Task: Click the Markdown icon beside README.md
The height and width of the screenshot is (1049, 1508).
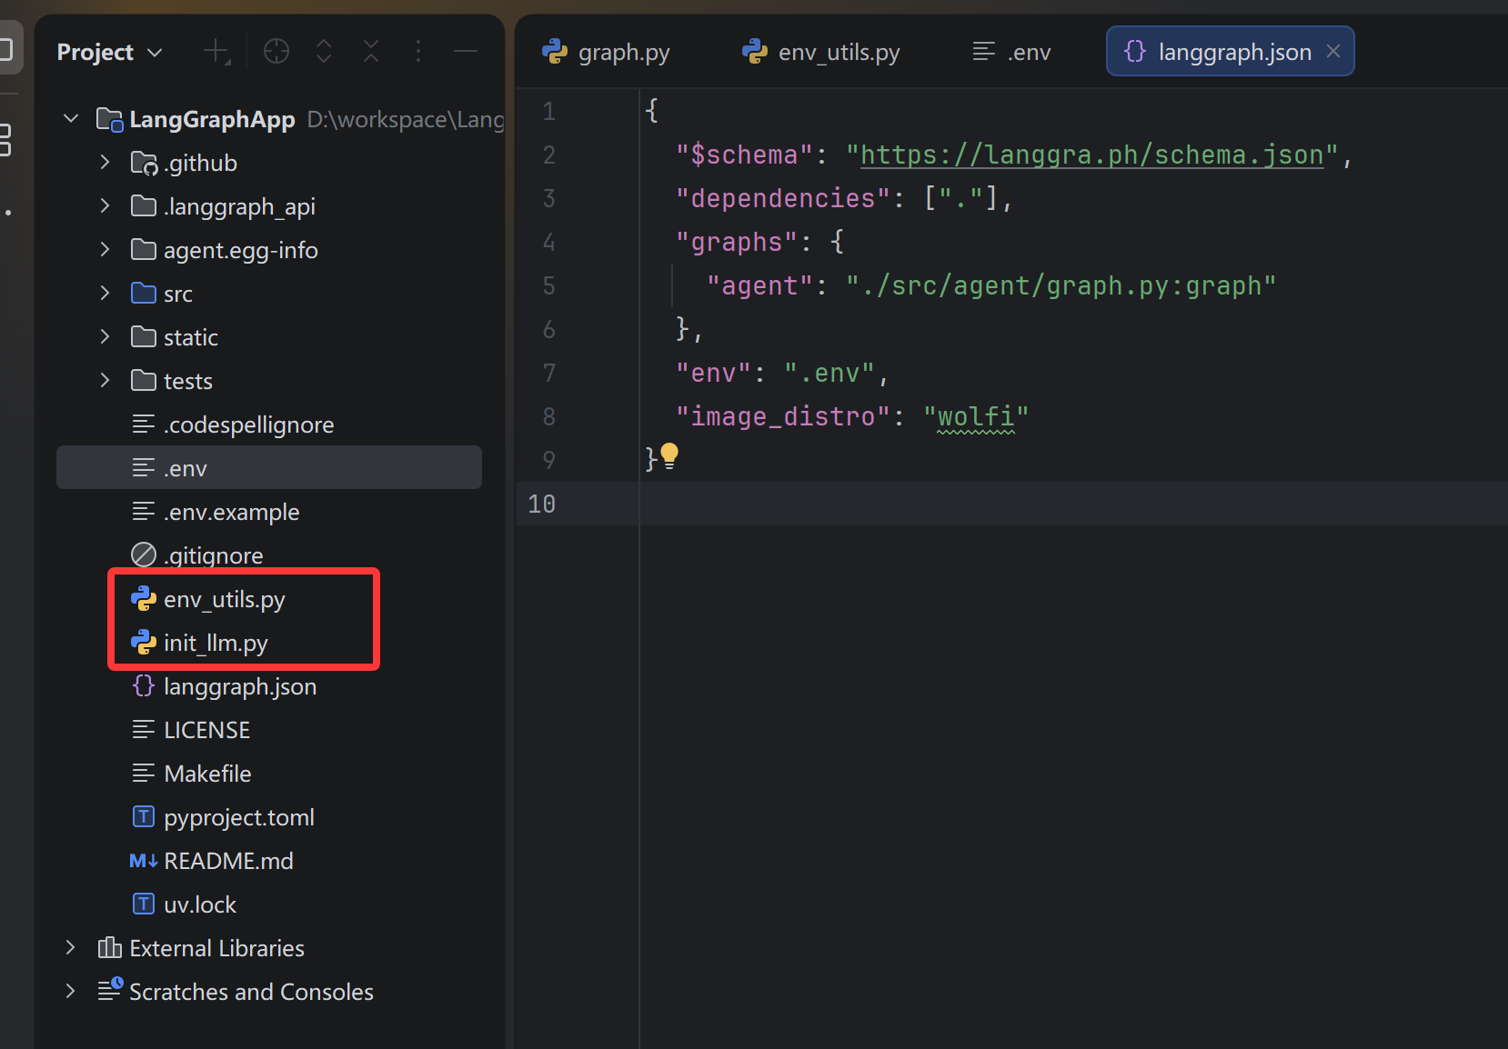Action: [x=144, y=861]
